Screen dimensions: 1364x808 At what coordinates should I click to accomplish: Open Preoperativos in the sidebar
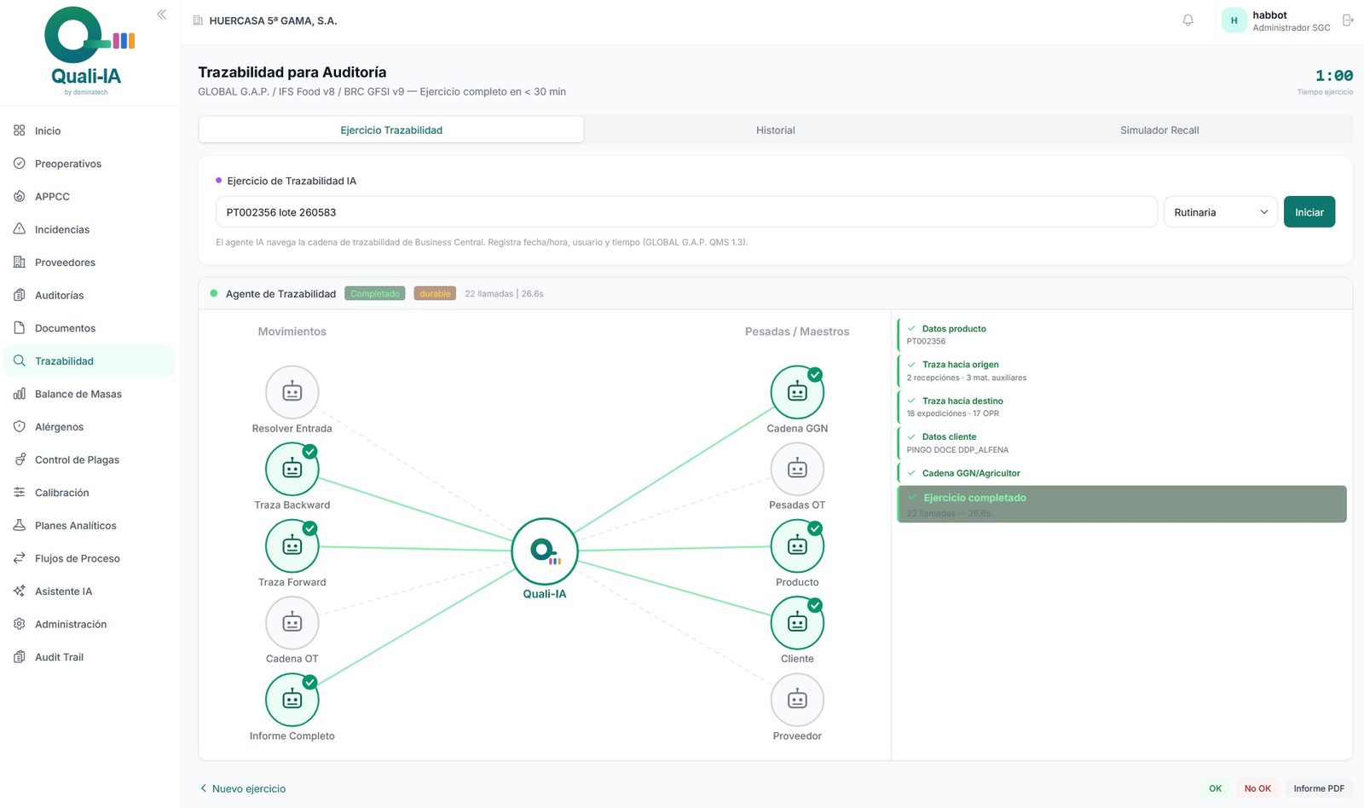point(90,164)
